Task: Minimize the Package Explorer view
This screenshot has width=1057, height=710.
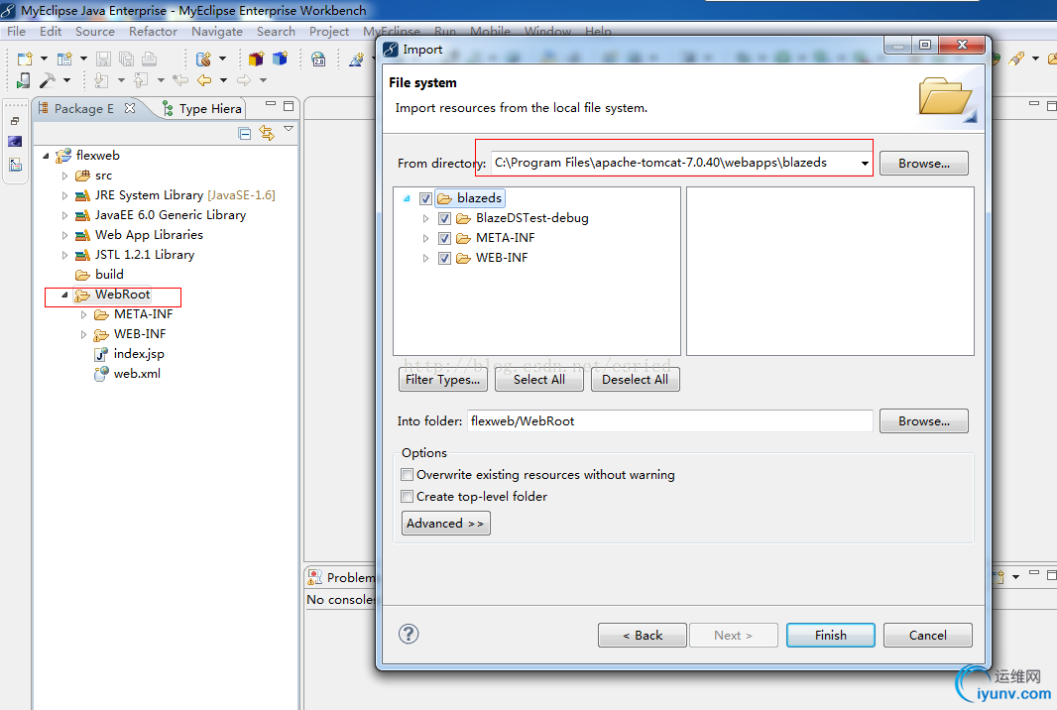Action: tap(271, 104)
